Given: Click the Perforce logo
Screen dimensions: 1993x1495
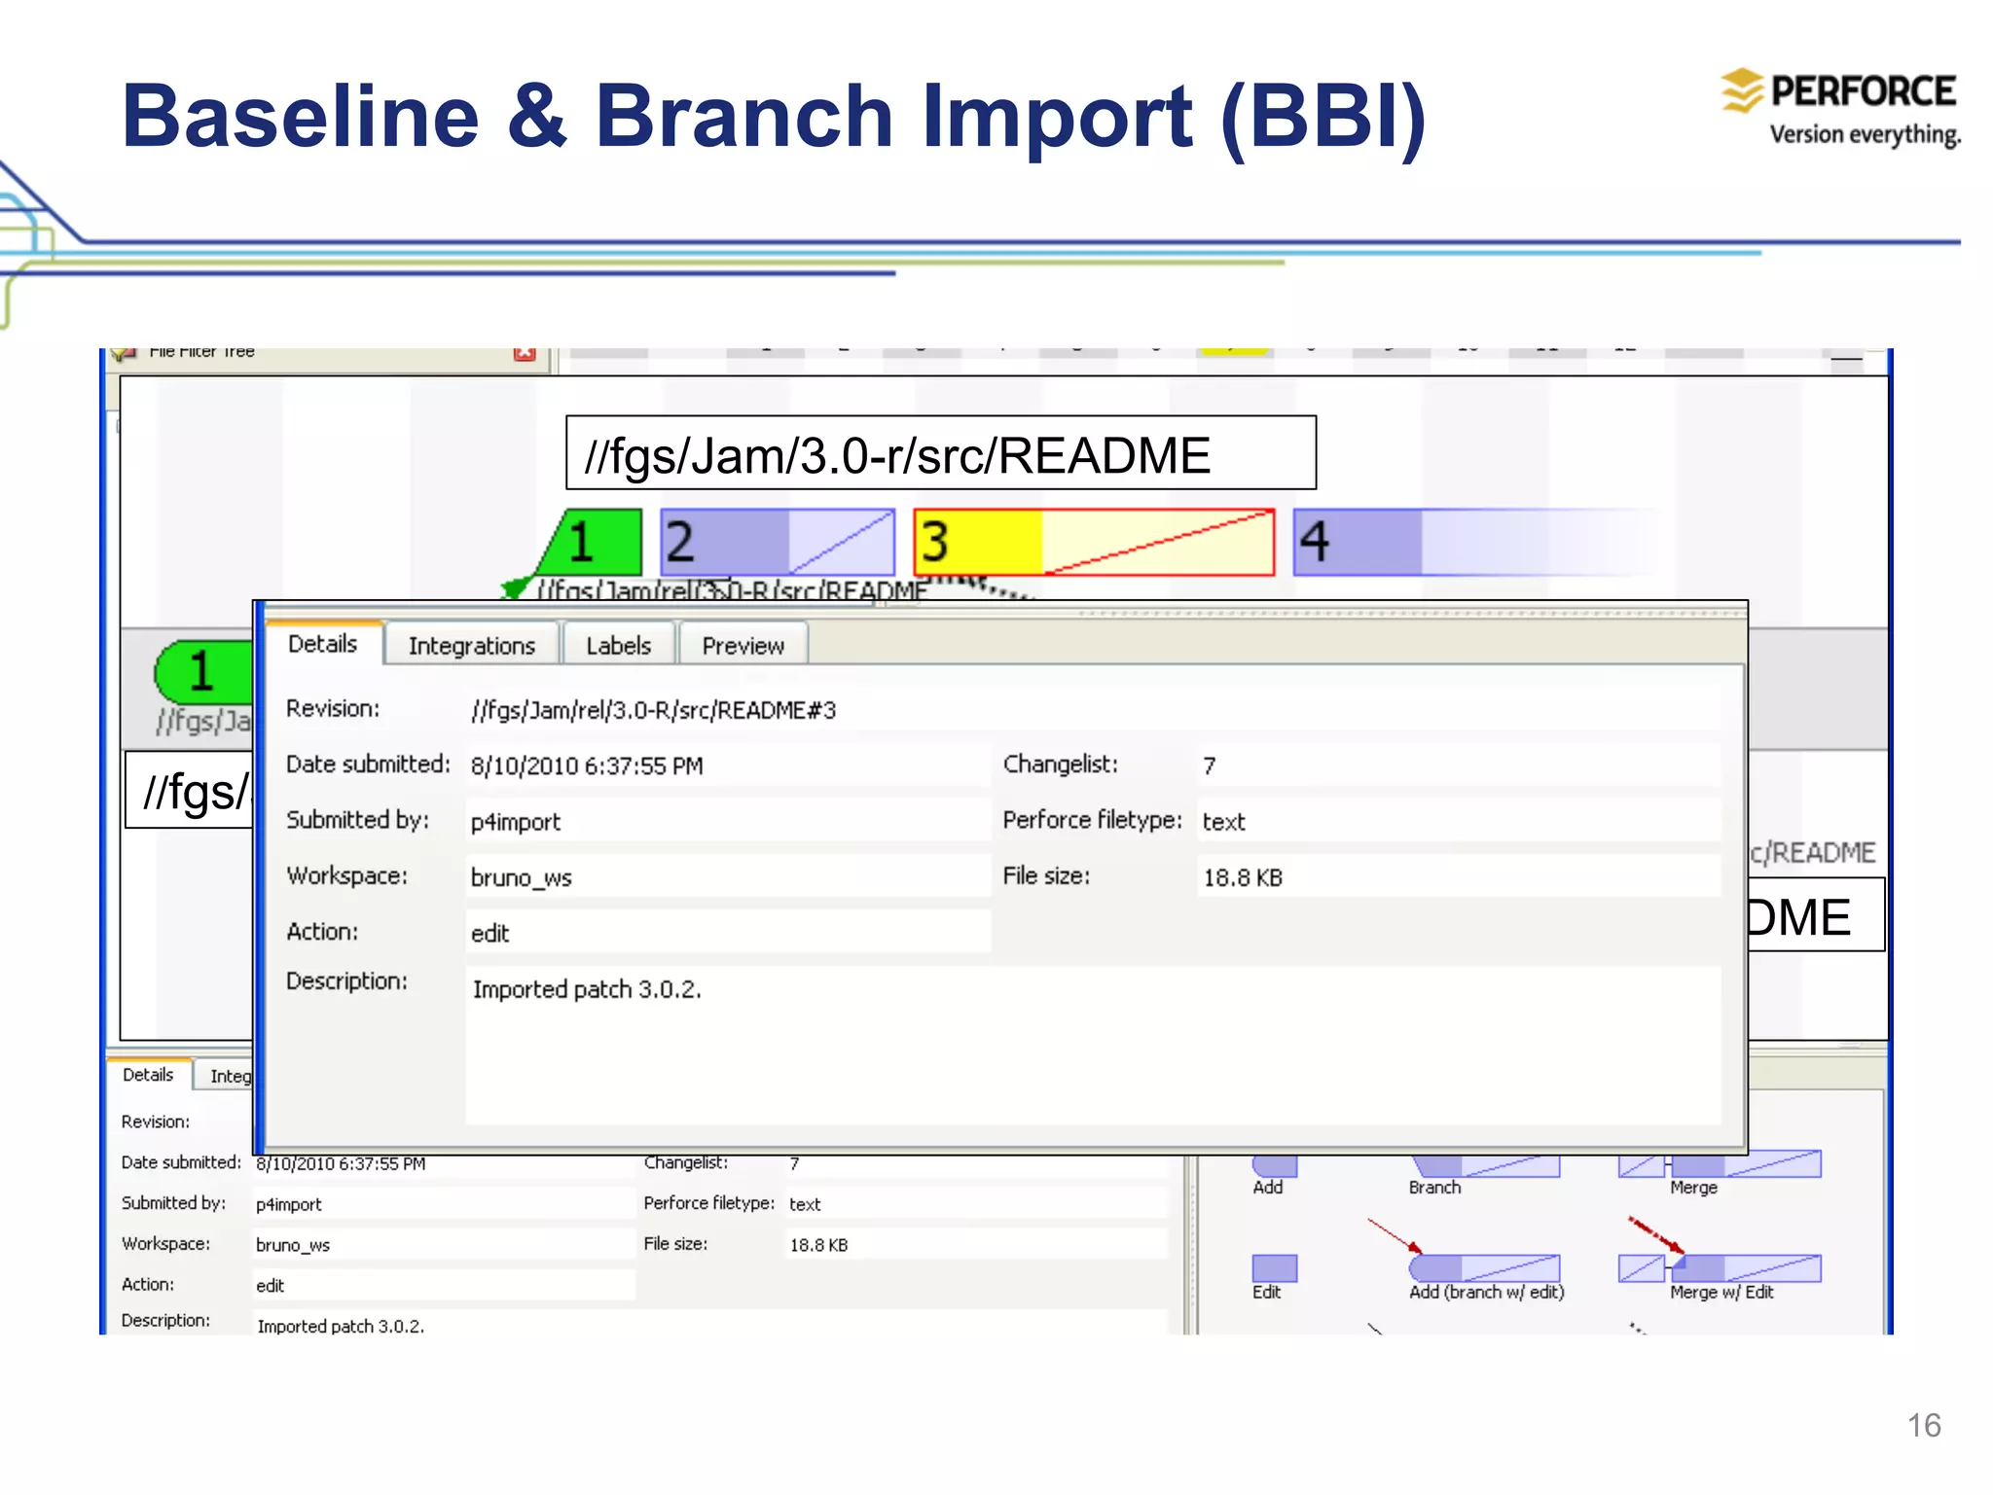Looking at the screenshot, I should 1840,107.
